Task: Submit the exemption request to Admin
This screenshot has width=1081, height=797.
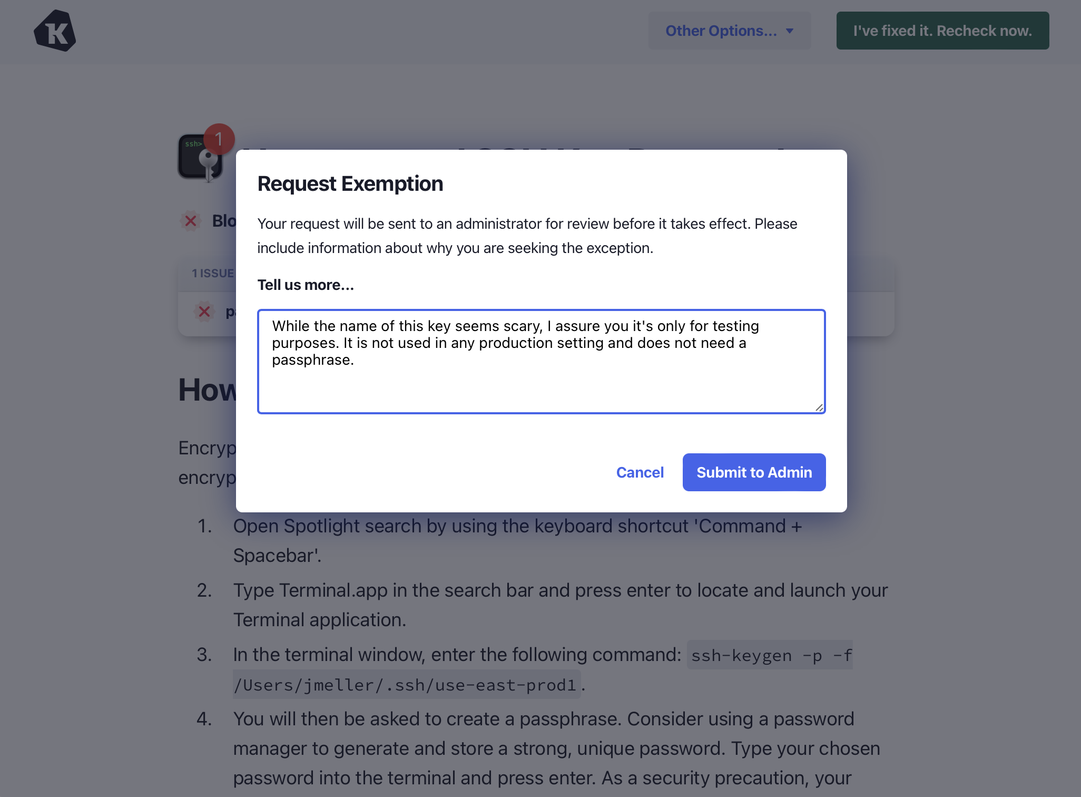Action: point(754,472)
